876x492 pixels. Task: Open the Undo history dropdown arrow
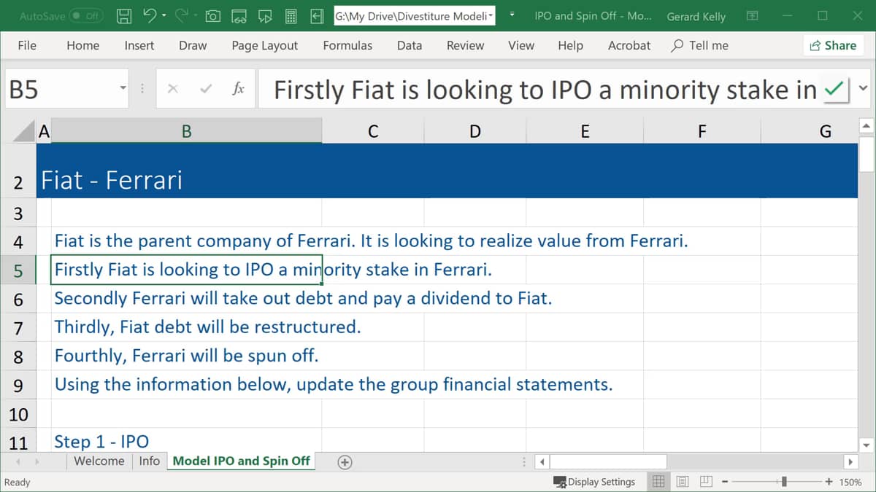coord(164,15)
